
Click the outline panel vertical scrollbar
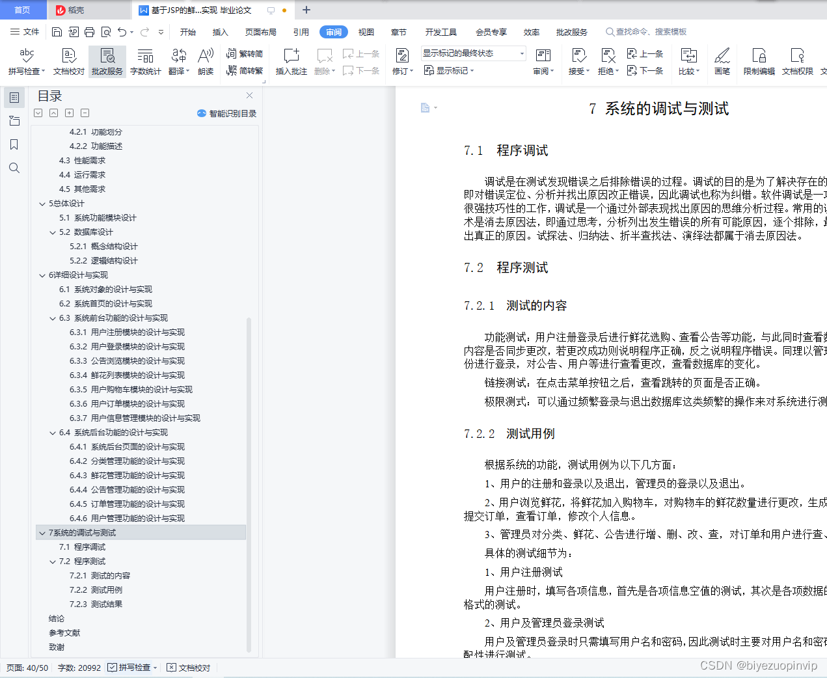249,485
